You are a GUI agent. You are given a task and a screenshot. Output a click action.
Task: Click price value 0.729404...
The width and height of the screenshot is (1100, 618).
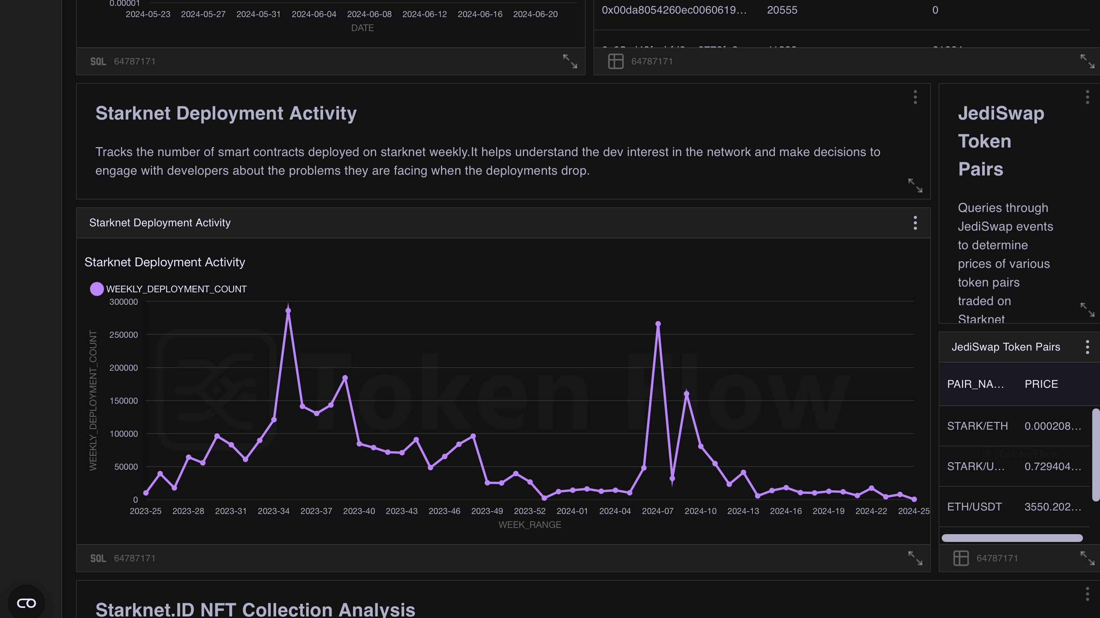(1053, 466)
